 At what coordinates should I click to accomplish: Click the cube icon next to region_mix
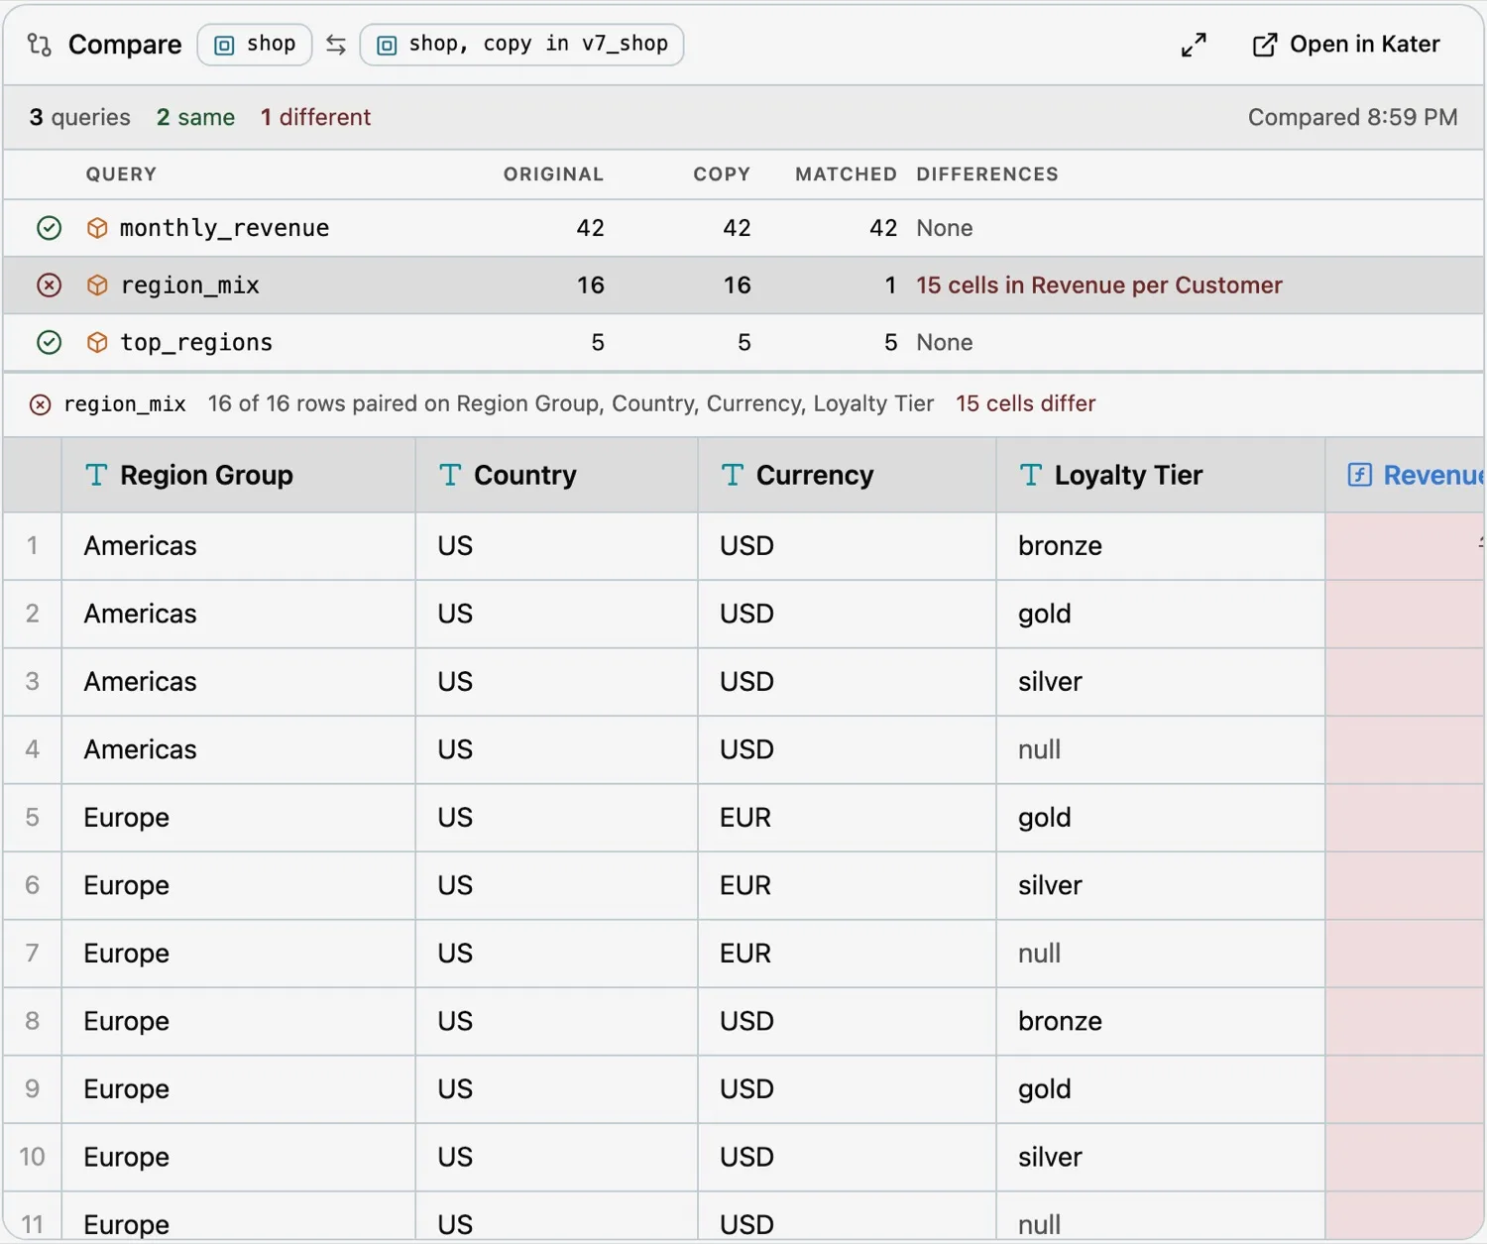coord(97,285)
